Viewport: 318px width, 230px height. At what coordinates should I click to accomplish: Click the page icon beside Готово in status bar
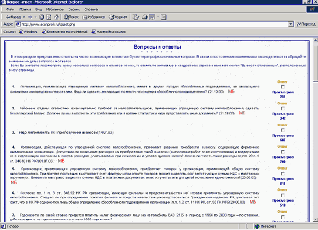(x=3, y=226)
